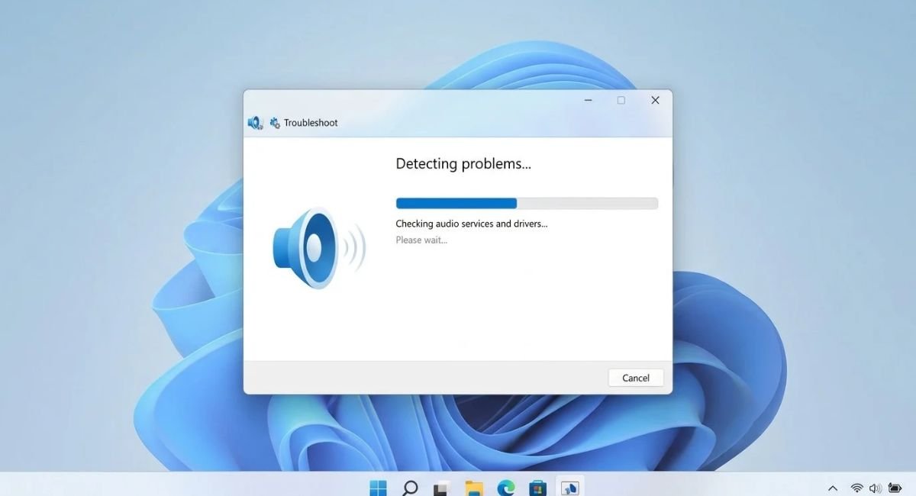The height and width of the screenshot is (496, 916).
Task: Click the speaker icon in the title bar
Action: [x=255, y=123]
